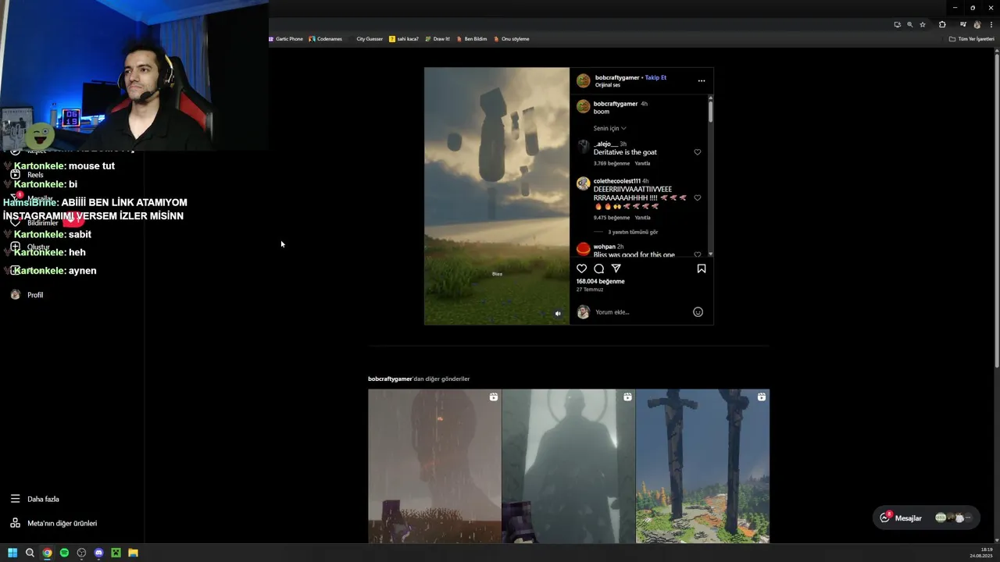Viewport: 1000px width, 562px height.
Task: Click bobcraftygamer avatar in post header
Action: pos(583,80)
